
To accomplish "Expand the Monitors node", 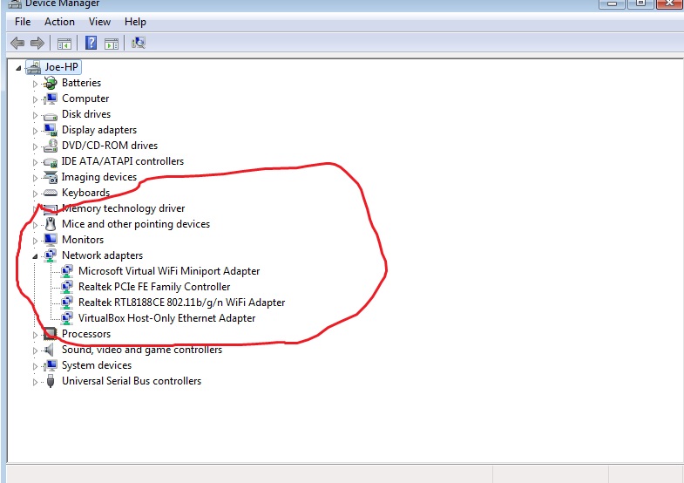I will [x=36, y=241].
